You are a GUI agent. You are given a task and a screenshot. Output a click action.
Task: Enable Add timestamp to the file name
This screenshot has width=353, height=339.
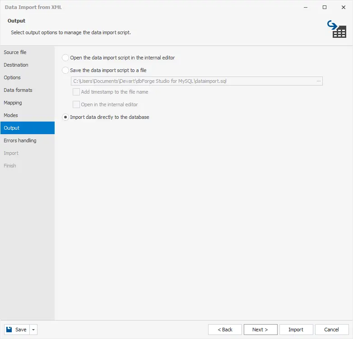coord(76,92)
